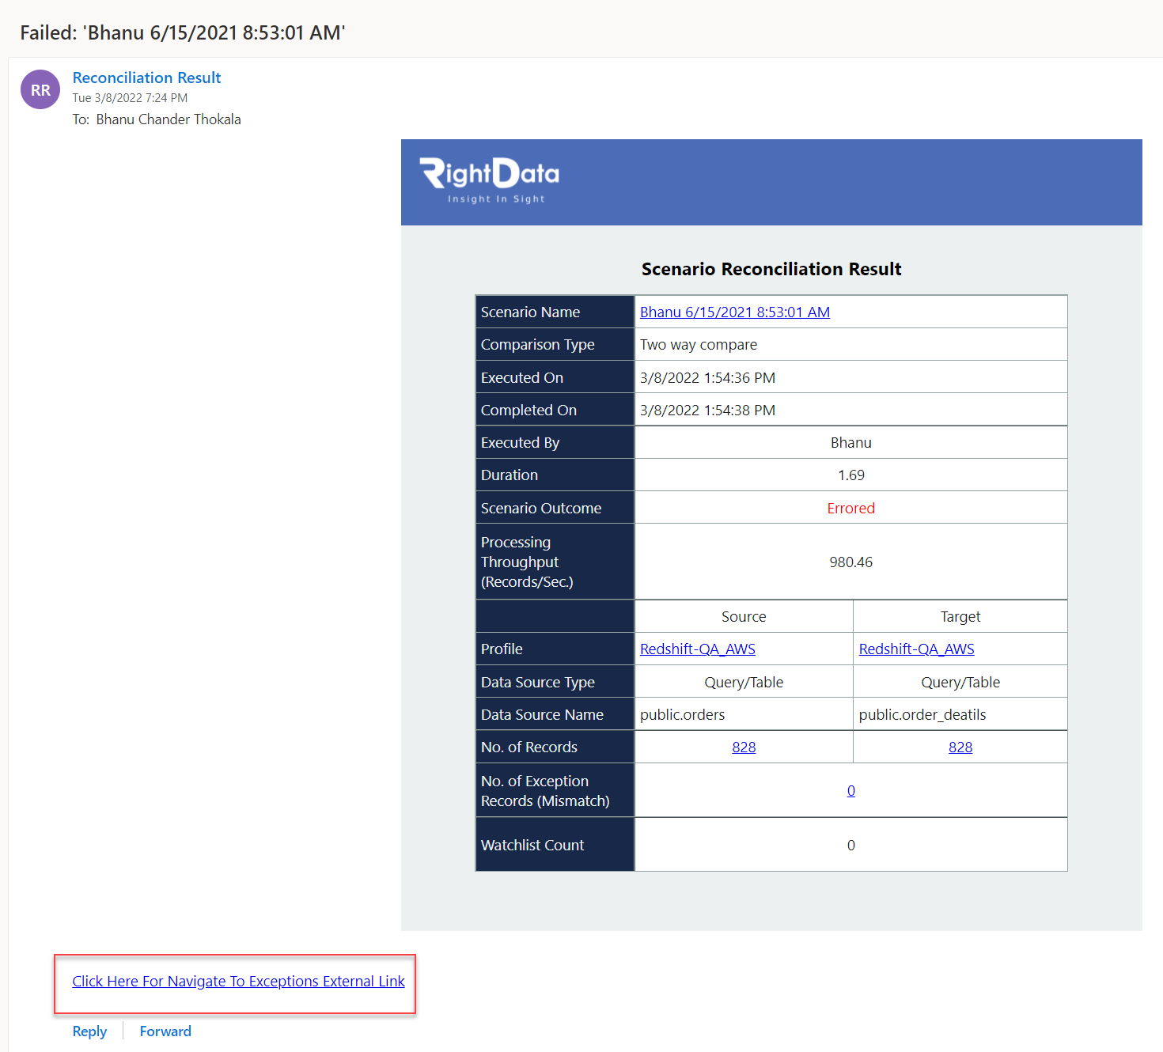Image resolution: width=1163 pixels, height=1052 pixels.
Task: Open scenario link Bhanu 6/15/2021 8:53:01 AM
Action: pos(735,312)
